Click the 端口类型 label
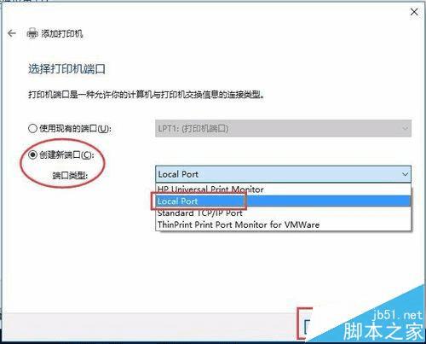This screenshot has width=426, height=344. 70,176
